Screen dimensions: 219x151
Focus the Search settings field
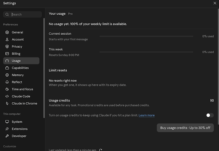tap(23, 14)
